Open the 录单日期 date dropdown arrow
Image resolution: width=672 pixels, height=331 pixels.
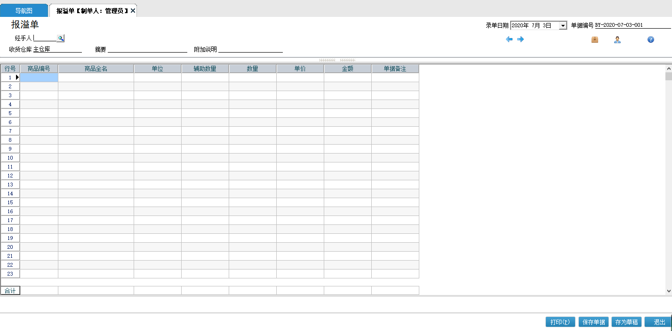point(563,26)
